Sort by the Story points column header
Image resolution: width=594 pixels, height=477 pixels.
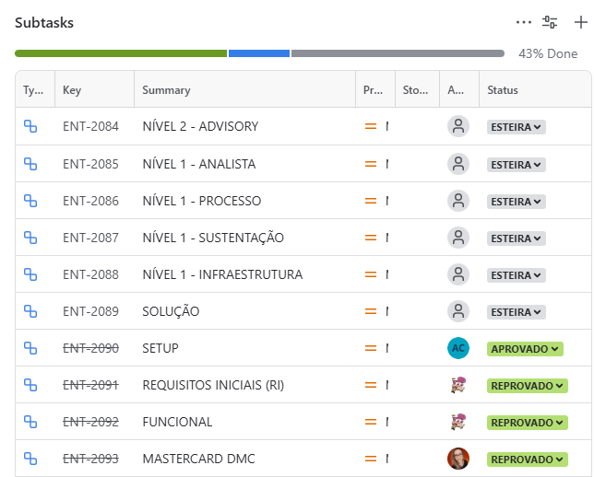click(417, 89)
